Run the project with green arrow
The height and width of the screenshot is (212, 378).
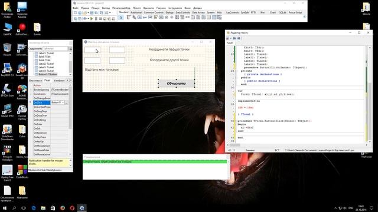92,18
